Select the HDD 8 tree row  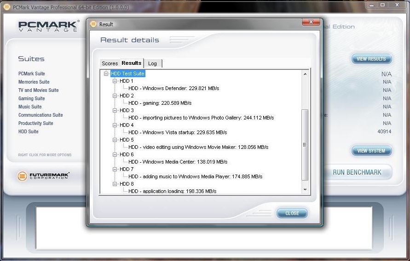[127, 184]
